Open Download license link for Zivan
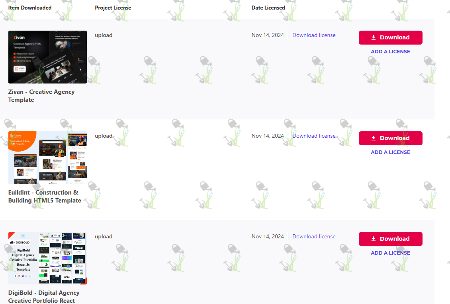This screenshot has height=304, width=450. (x=314, y=35)
